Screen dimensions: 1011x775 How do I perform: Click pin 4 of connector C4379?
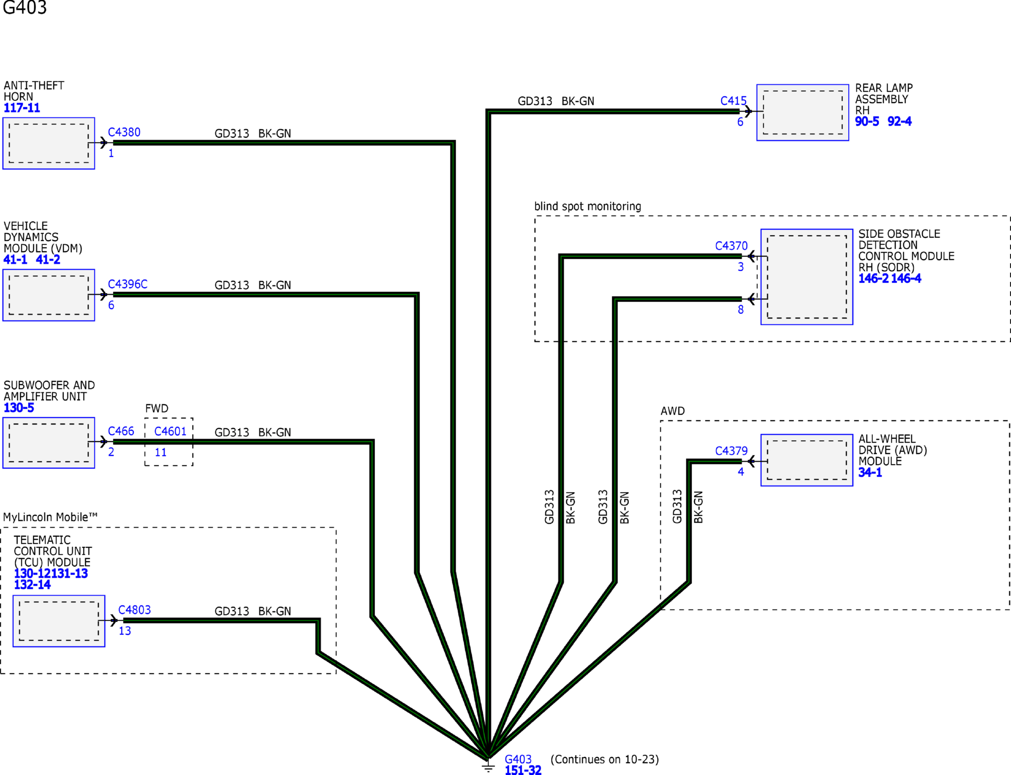click(x=740, y=472)
